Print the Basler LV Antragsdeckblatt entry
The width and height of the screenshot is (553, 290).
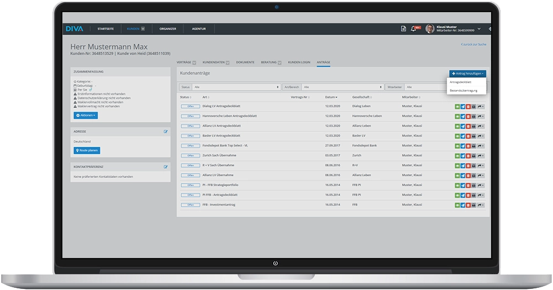474,136
